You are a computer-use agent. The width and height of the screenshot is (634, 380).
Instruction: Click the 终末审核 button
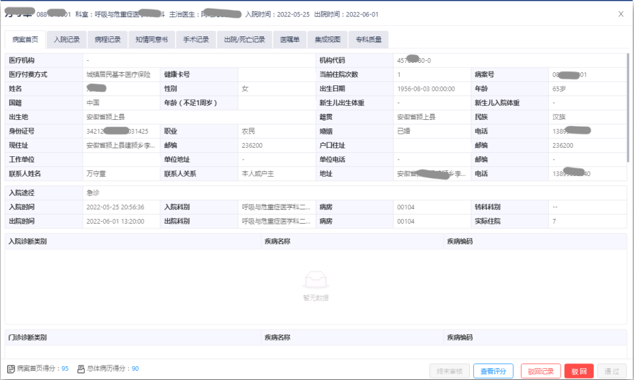[449, 371]
